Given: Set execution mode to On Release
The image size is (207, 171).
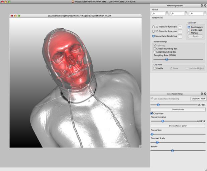Looking at the screenshot, I should pos(189,30).
